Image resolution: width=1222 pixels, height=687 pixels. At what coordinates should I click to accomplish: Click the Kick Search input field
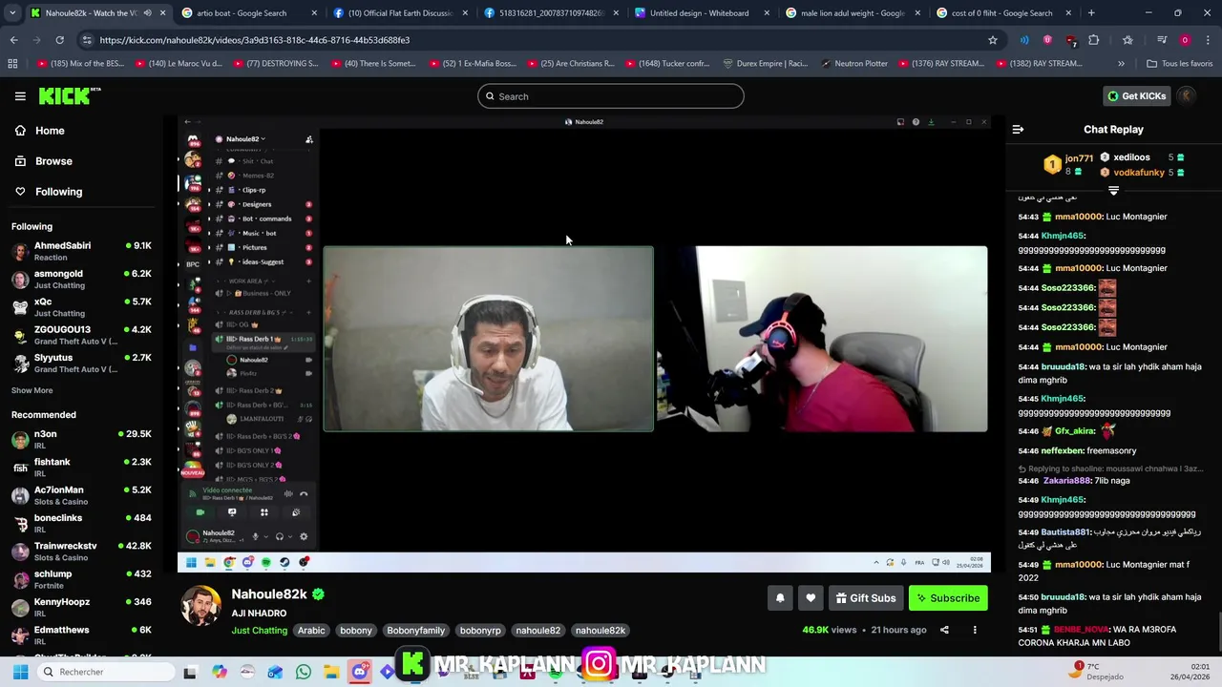tap(611, 96)
